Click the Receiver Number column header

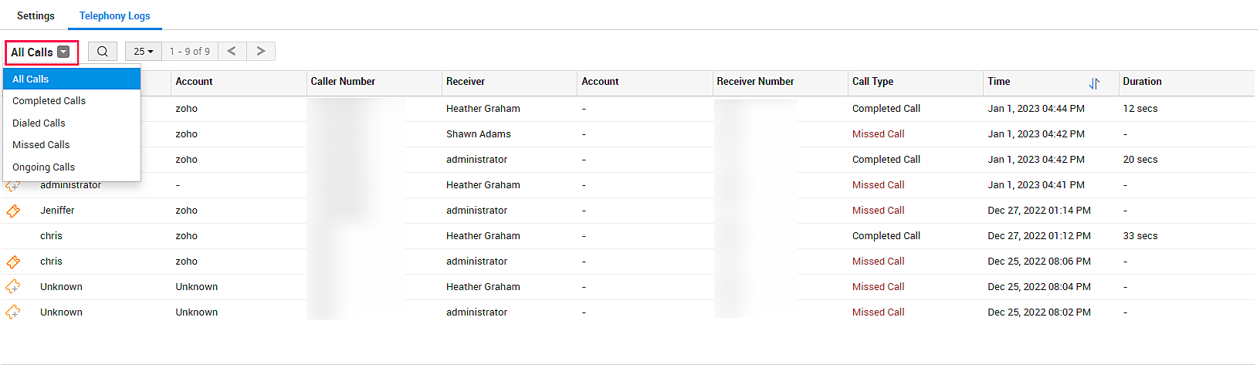tap(755, 82)
